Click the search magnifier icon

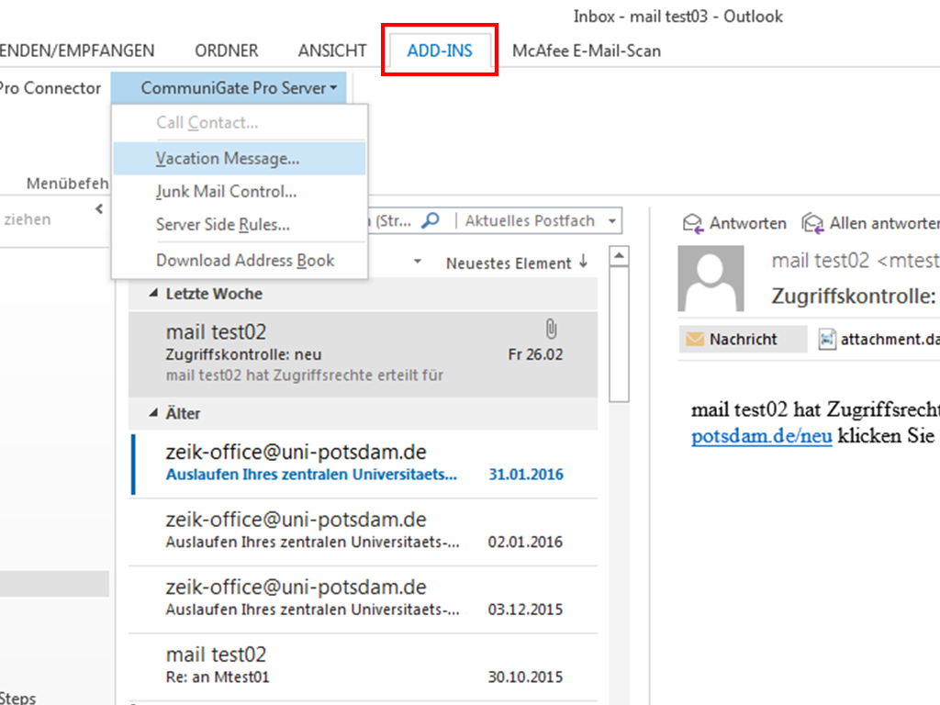click(x=430, y=220)
